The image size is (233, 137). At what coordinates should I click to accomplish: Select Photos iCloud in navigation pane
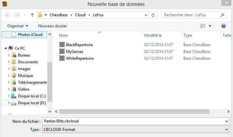24,35
